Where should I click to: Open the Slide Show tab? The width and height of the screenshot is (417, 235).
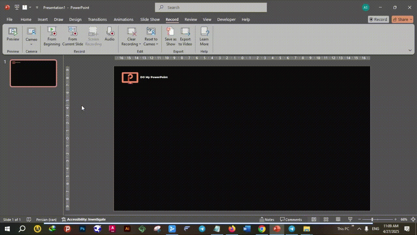150,19
